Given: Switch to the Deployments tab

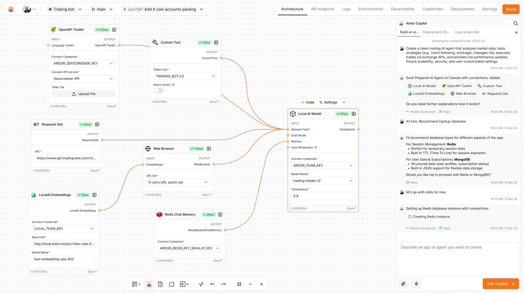Looking at the screenshot, I should pyautogui.click(x=462, y=9).
